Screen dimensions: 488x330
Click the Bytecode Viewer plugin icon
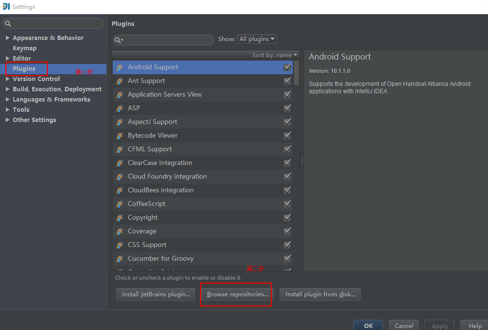120,136
